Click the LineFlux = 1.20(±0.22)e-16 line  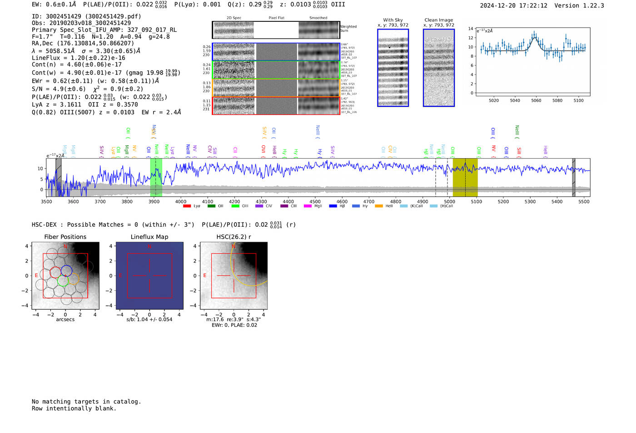[79, 58]
